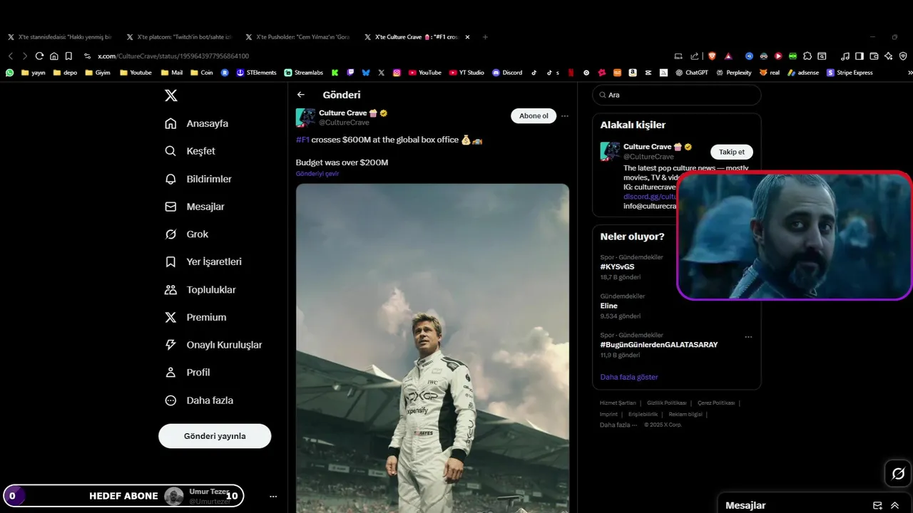The height and width of the screenshot is (513, 913).
Task: Click Gönderiyi çevir to translate the post
Action: [317, 174]
